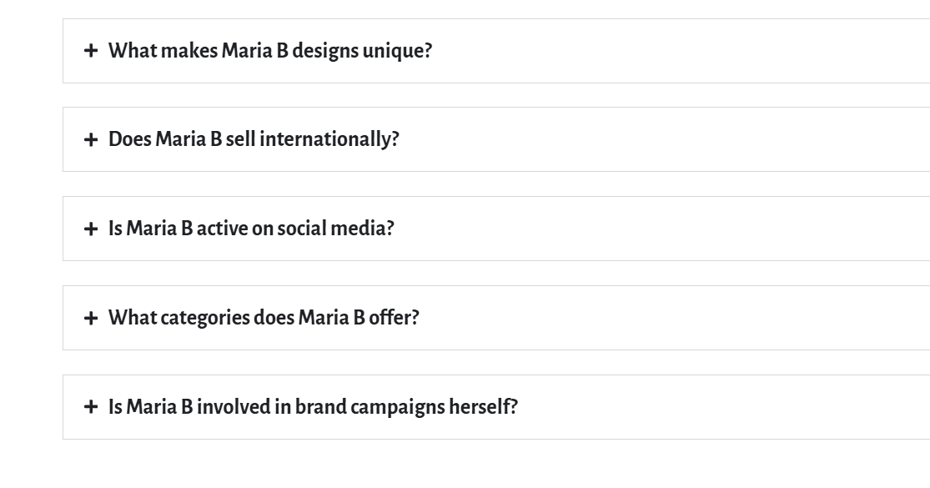
Task: Click blank area of the last FAQ row
Action: tap(709, 408)
